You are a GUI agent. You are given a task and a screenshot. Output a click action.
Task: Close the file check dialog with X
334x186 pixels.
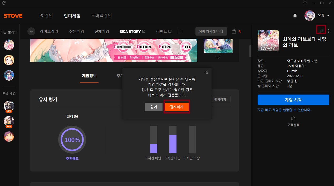[x=207, y=72]
